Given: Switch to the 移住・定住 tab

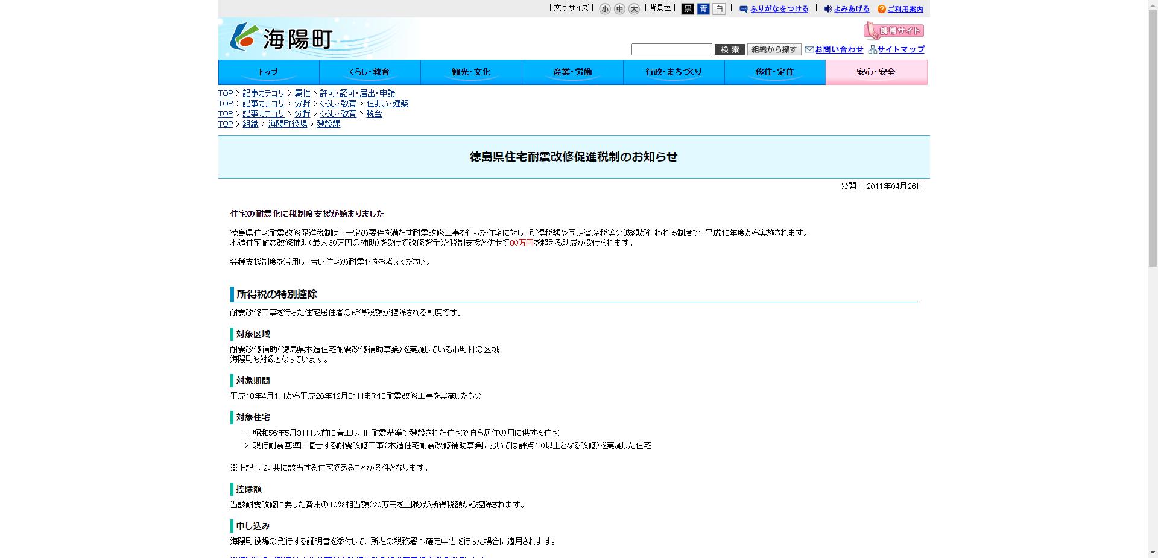Looking at the screenshot, I should tap(774, 72).
